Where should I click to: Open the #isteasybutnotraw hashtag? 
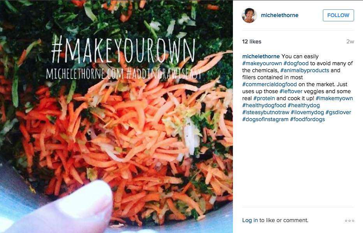[x=266, y=112]
